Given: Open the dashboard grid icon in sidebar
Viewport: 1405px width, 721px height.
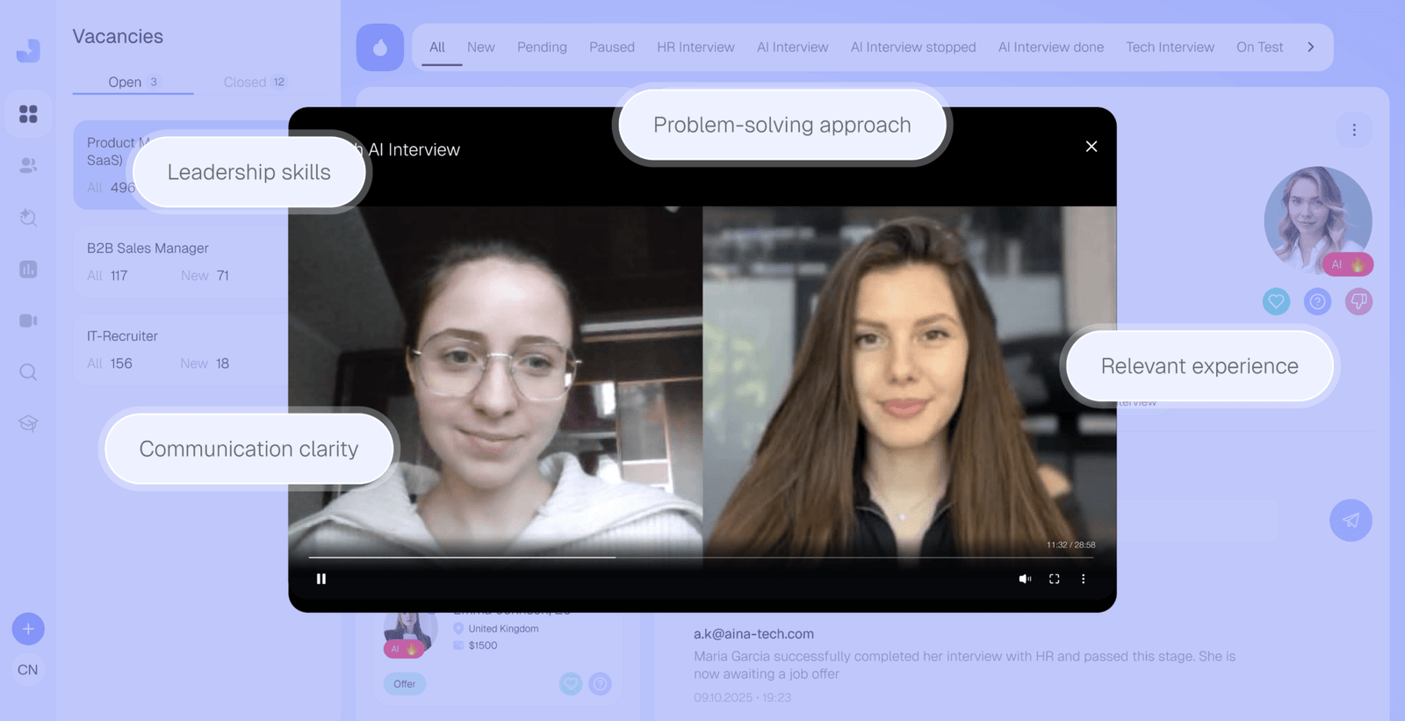Looking at the screenshot, I should tap(28, 114).
